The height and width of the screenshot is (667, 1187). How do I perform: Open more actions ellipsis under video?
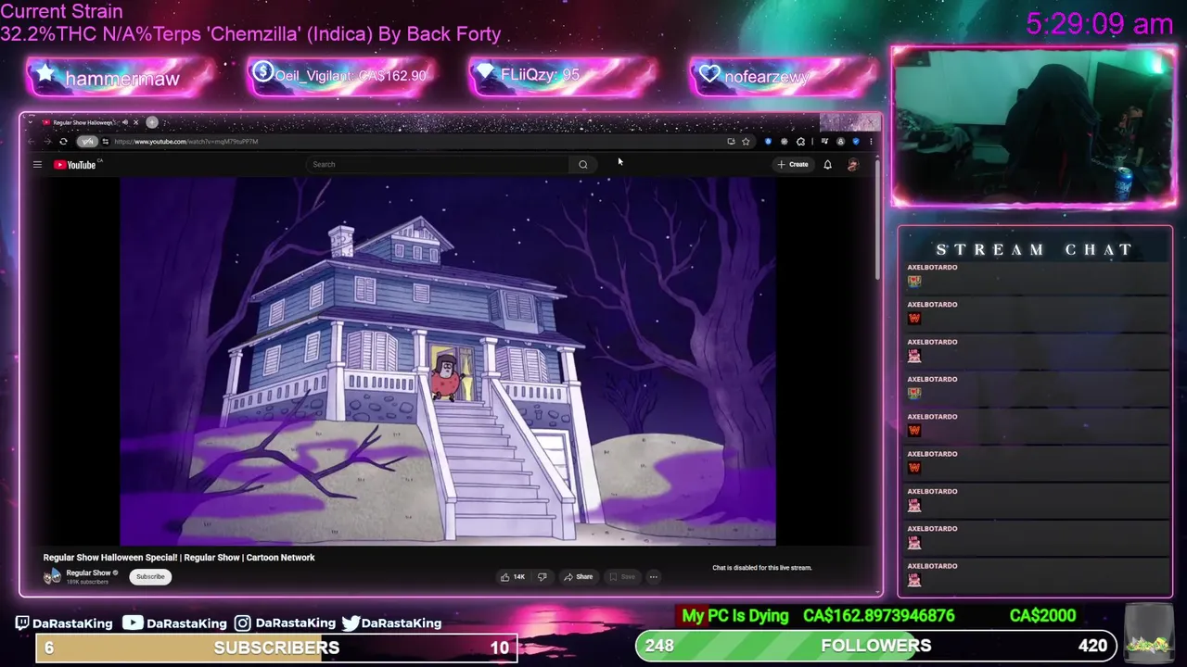(653, 577)
